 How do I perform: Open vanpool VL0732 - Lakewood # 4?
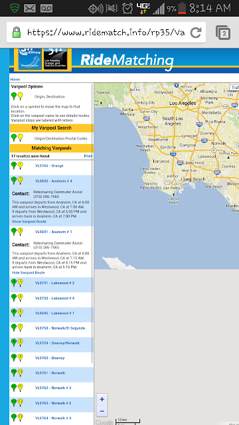tap(54, 298)
